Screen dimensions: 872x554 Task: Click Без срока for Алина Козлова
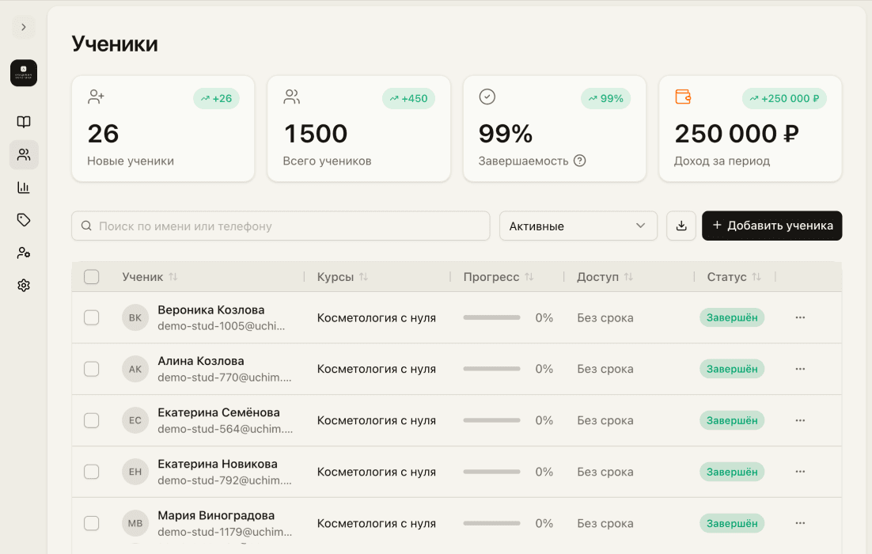[x=605, y=369]
